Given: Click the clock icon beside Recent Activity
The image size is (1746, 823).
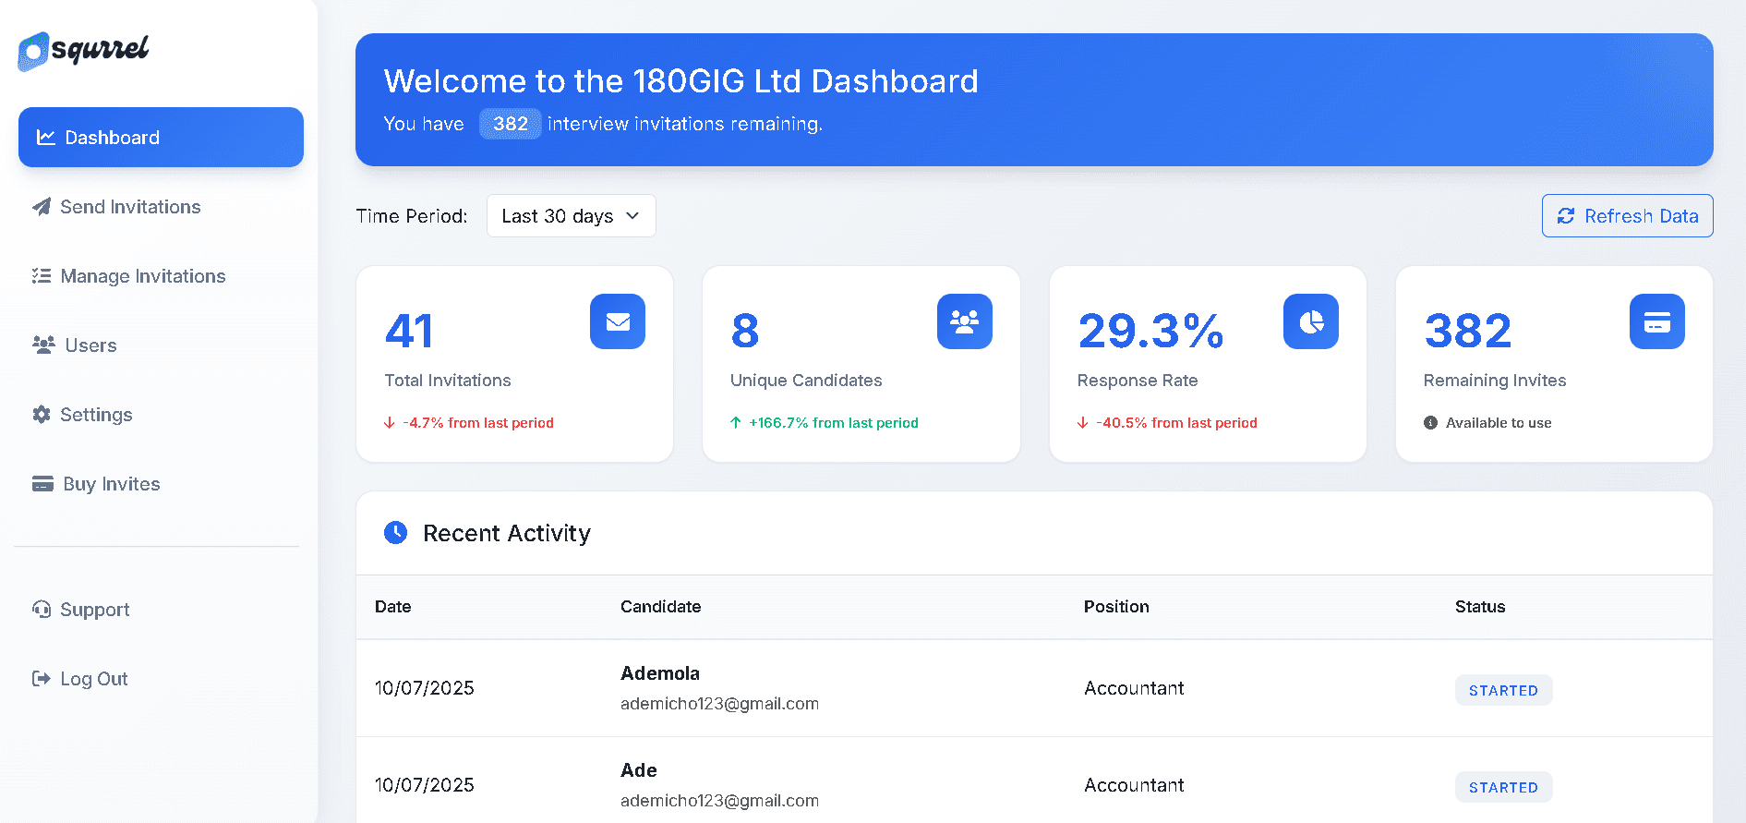Looking at the screenshot, I should pos(395,533).
